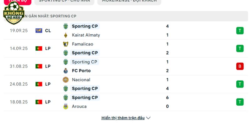
Task: Click green T badge for Arouca match
Action: pos(240,102)
